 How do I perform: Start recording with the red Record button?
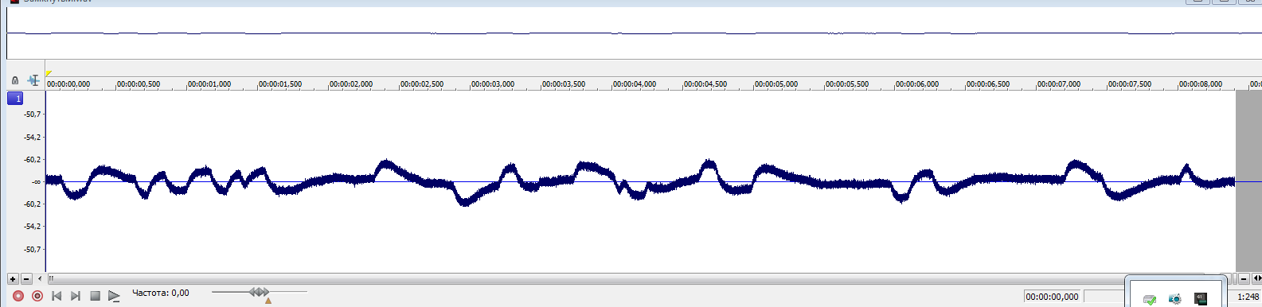tap(18, 296)
